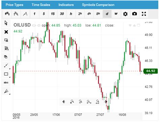Select the trend line drawing tool

click(6, 66)
